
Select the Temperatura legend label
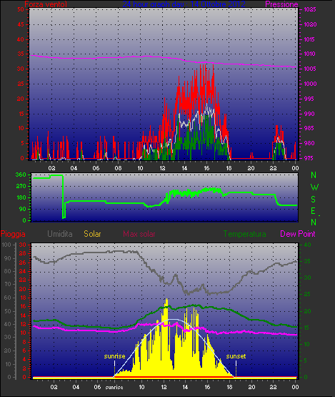tap(244, 234)
